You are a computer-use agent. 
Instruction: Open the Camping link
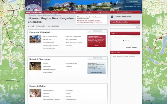69,67
